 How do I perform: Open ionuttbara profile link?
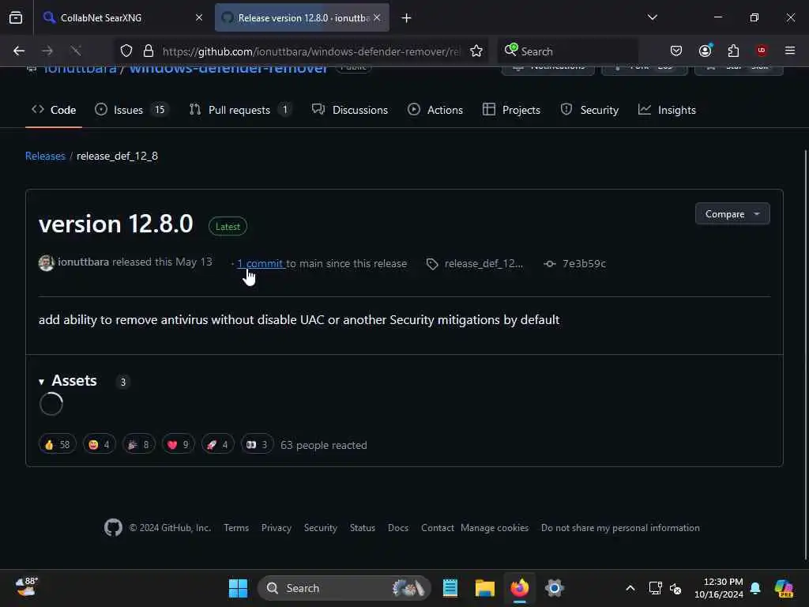83,262
